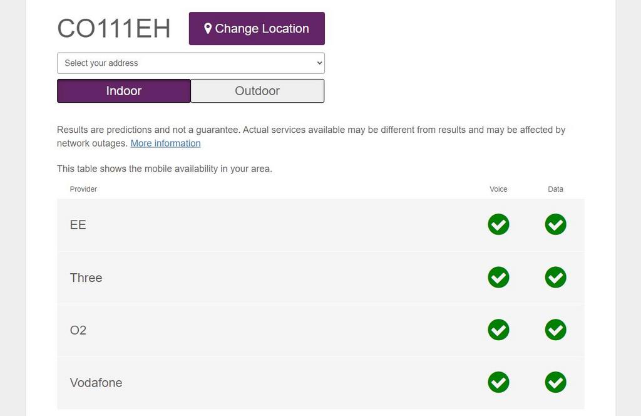Click the O2 data availability checkmark
Screen dimensions: 641x416
(x=556, y=330)
